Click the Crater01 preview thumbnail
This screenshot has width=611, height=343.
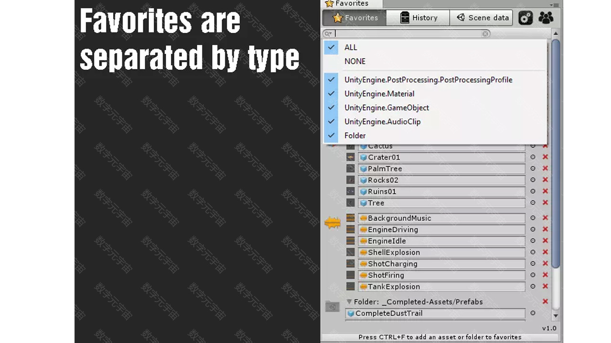coord(350,157)
